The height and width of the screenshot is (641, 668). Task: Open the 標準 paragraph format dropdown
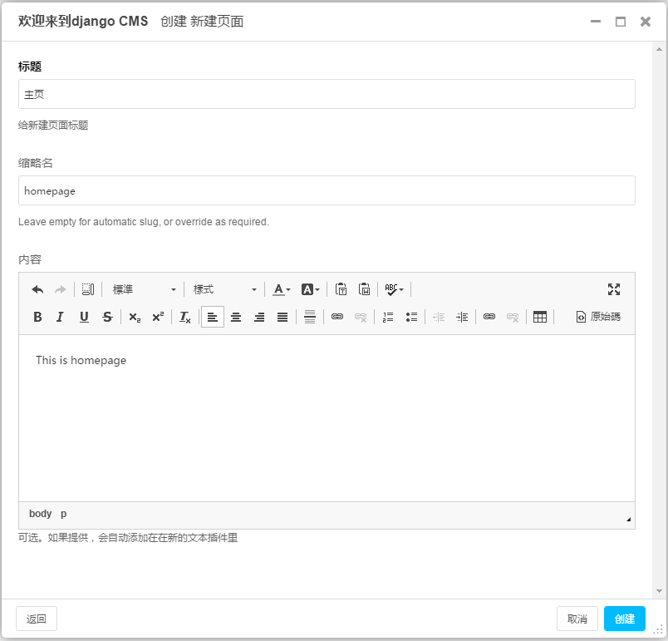[145, 289]
